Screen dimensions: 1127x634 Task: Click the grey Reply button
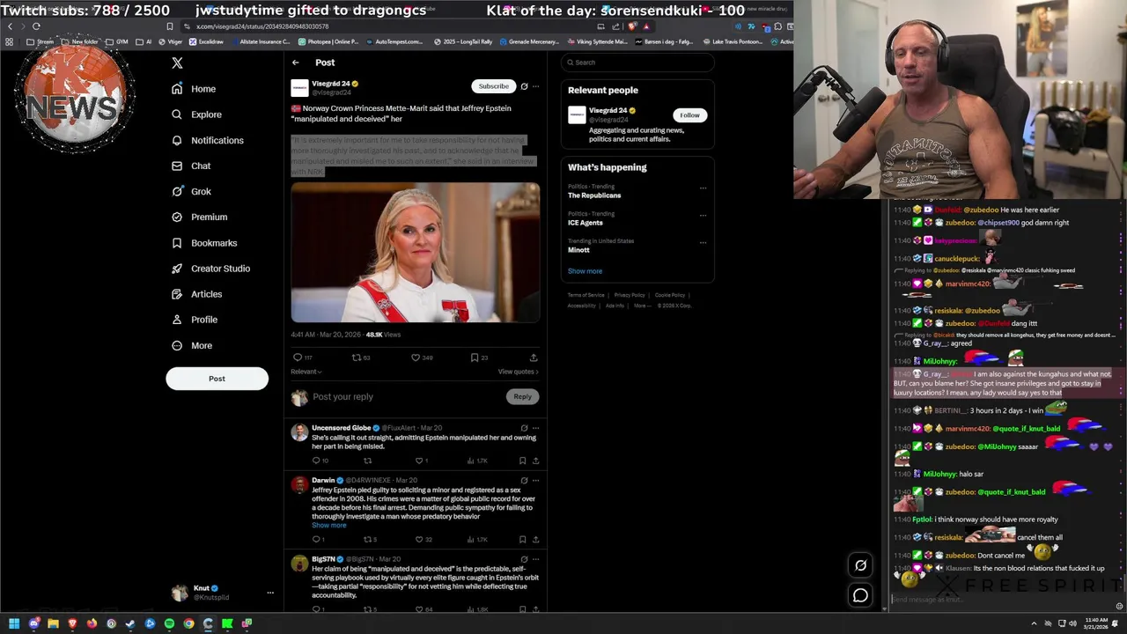[x=522, y=396]
